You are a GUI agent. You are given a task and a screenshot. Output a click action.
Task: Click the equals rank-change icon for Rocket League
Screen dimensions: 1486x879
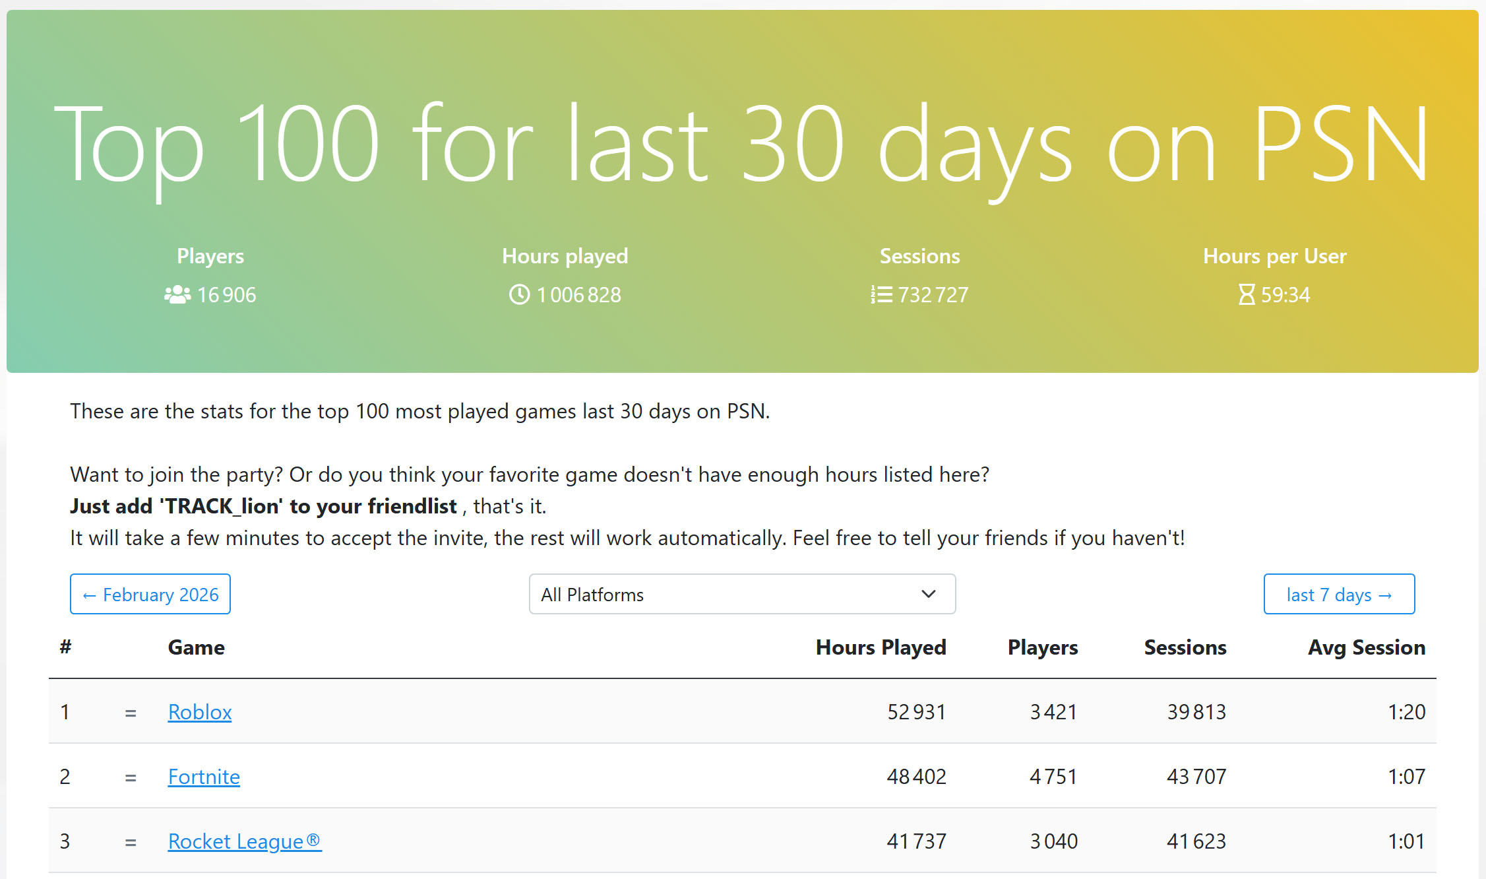(x=131, y=843)
